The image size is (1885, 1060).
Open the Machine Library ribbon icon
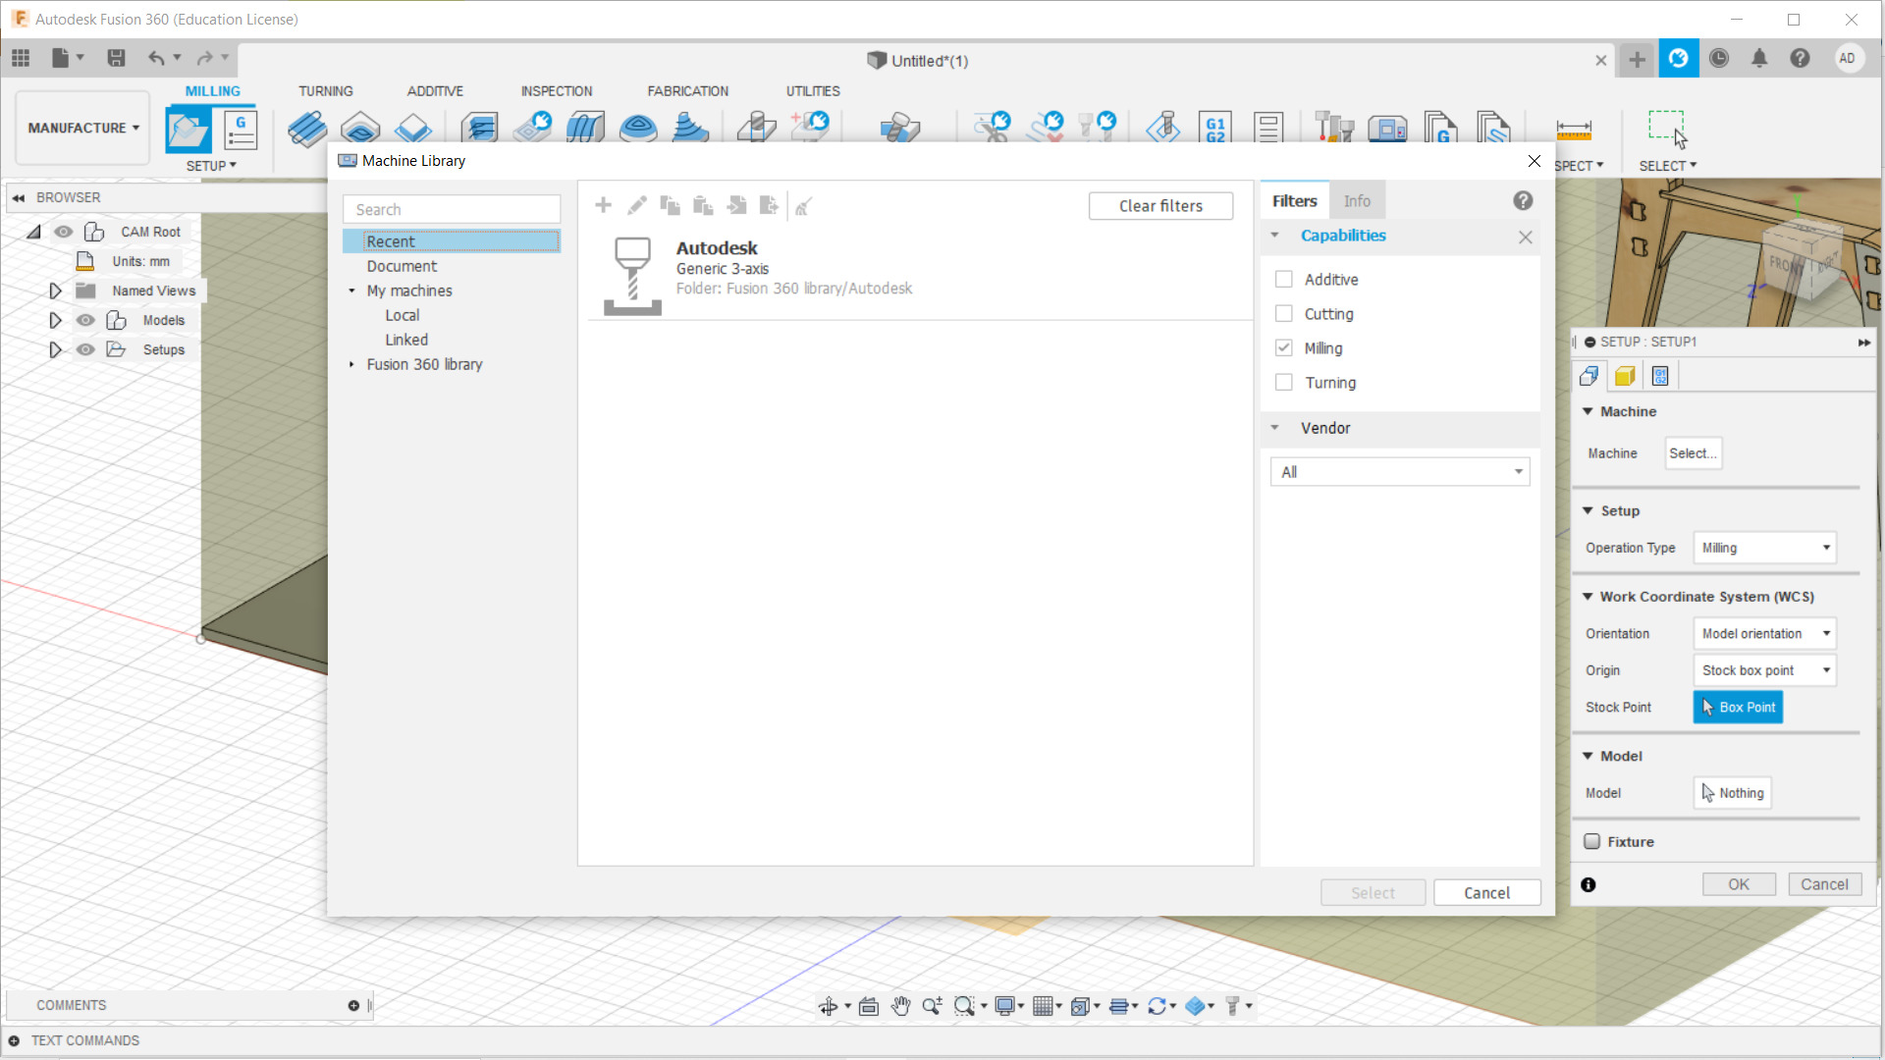(x=1387, y=129)
